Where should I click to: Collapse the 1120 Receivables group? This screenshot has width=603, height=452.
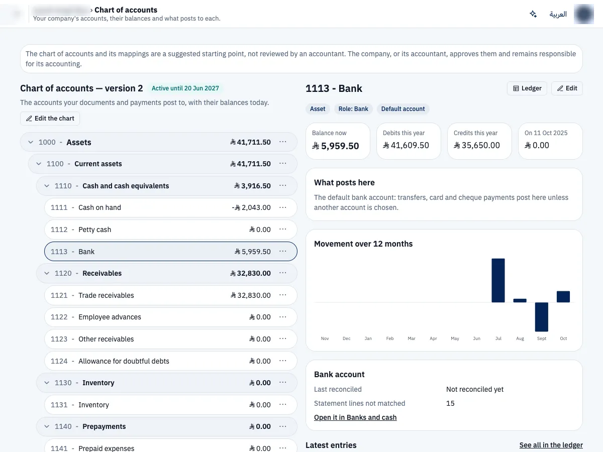[x=47, y=273]
